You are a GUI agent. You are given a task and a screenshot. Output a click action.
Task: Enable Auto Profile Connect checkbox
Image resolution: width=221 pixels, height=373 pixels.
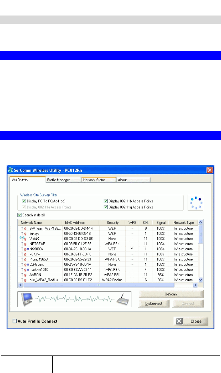point(15,321)
